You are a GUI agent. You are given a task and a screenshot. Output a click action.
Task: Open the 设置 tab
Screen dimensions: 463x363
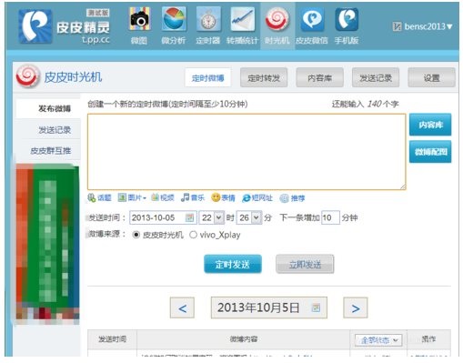pyautogui.click(x=431, y=78)
